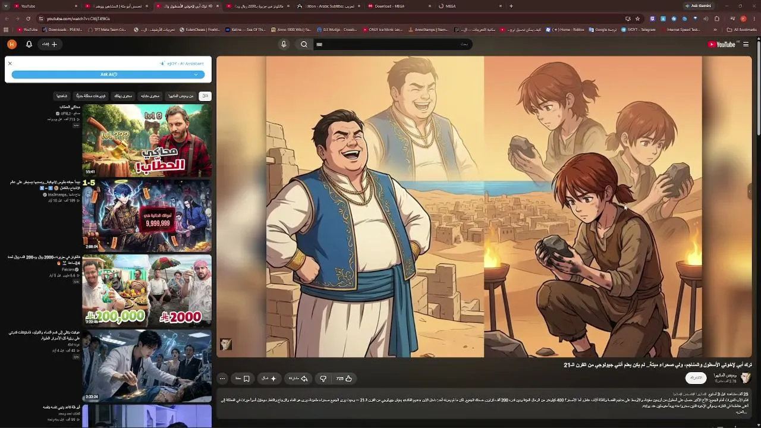Open the small character avatar overlay on video
This screenshot has height=428, width=761.
226,344
